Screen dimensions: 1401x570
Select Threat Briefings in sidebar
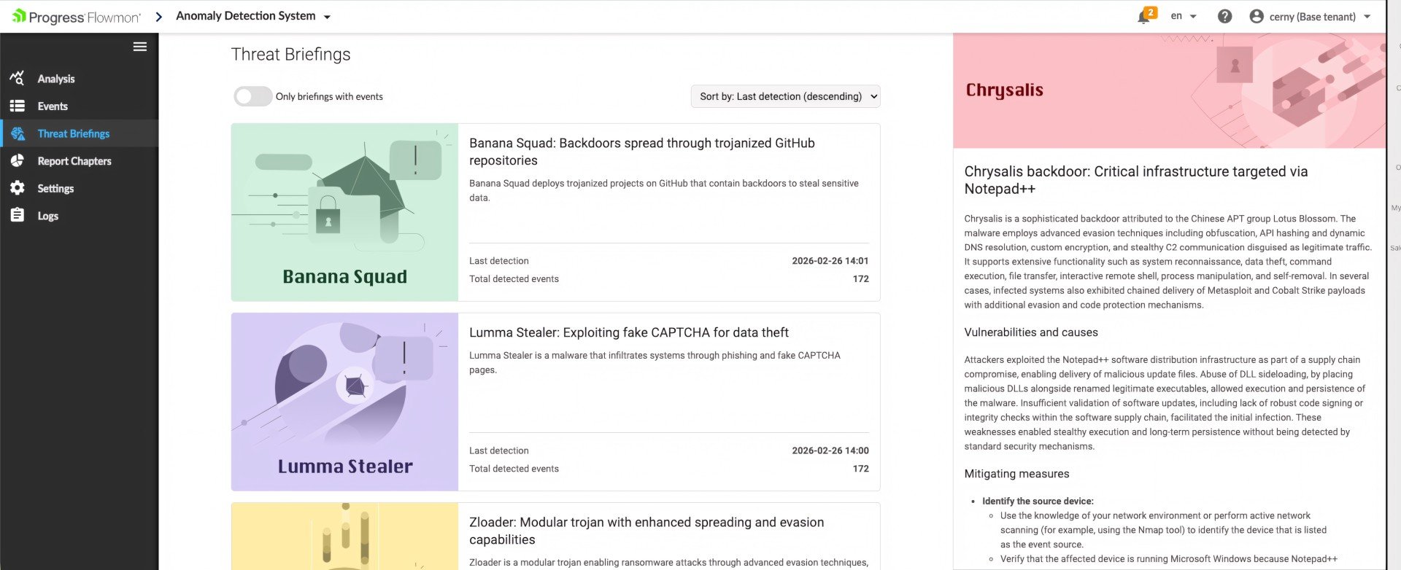[74, 133]
